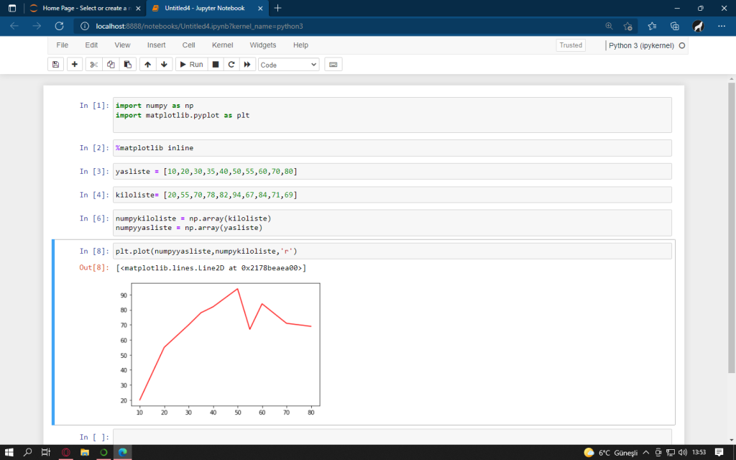Copy the selected cell using the copy icon

point(111,64)
